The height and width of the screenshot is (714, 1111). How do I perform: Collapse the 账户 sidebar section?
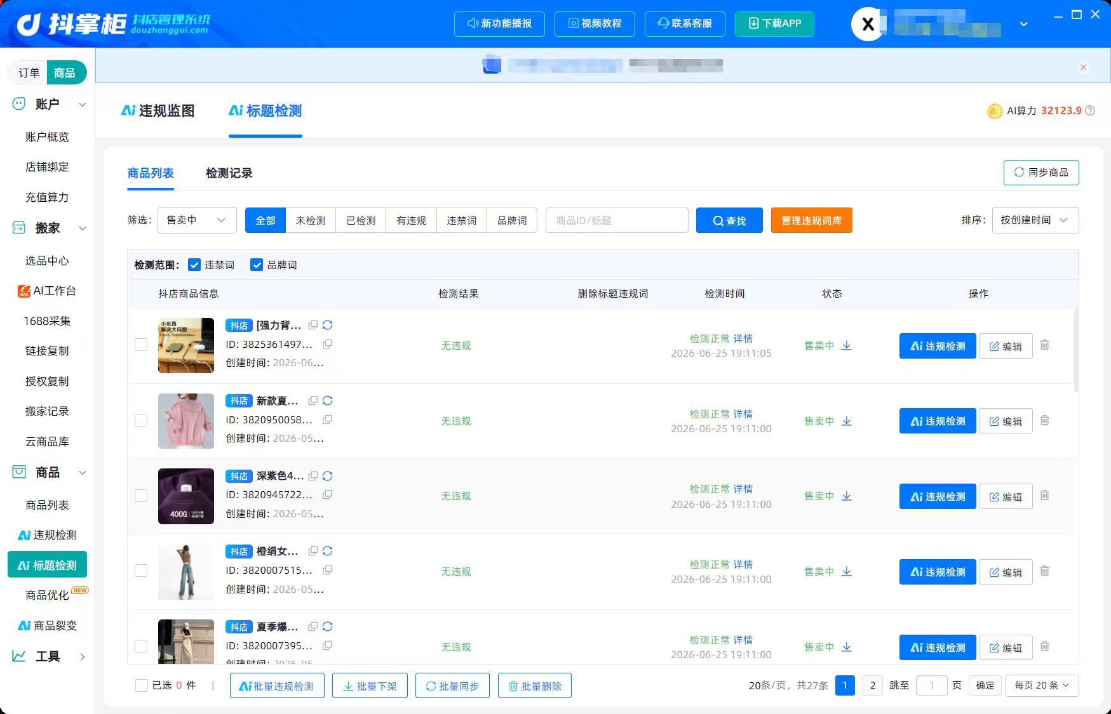(82, 104)
